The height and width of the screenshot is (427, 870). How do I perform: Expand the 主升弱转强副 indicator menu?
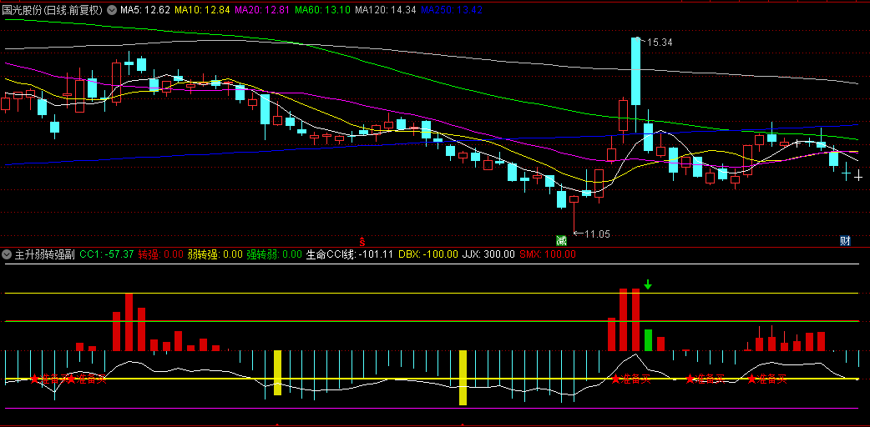coord(7,254)
